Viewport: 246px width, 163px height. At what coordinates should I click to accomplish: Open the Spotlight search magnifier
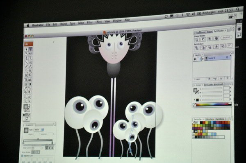point(238,9)
